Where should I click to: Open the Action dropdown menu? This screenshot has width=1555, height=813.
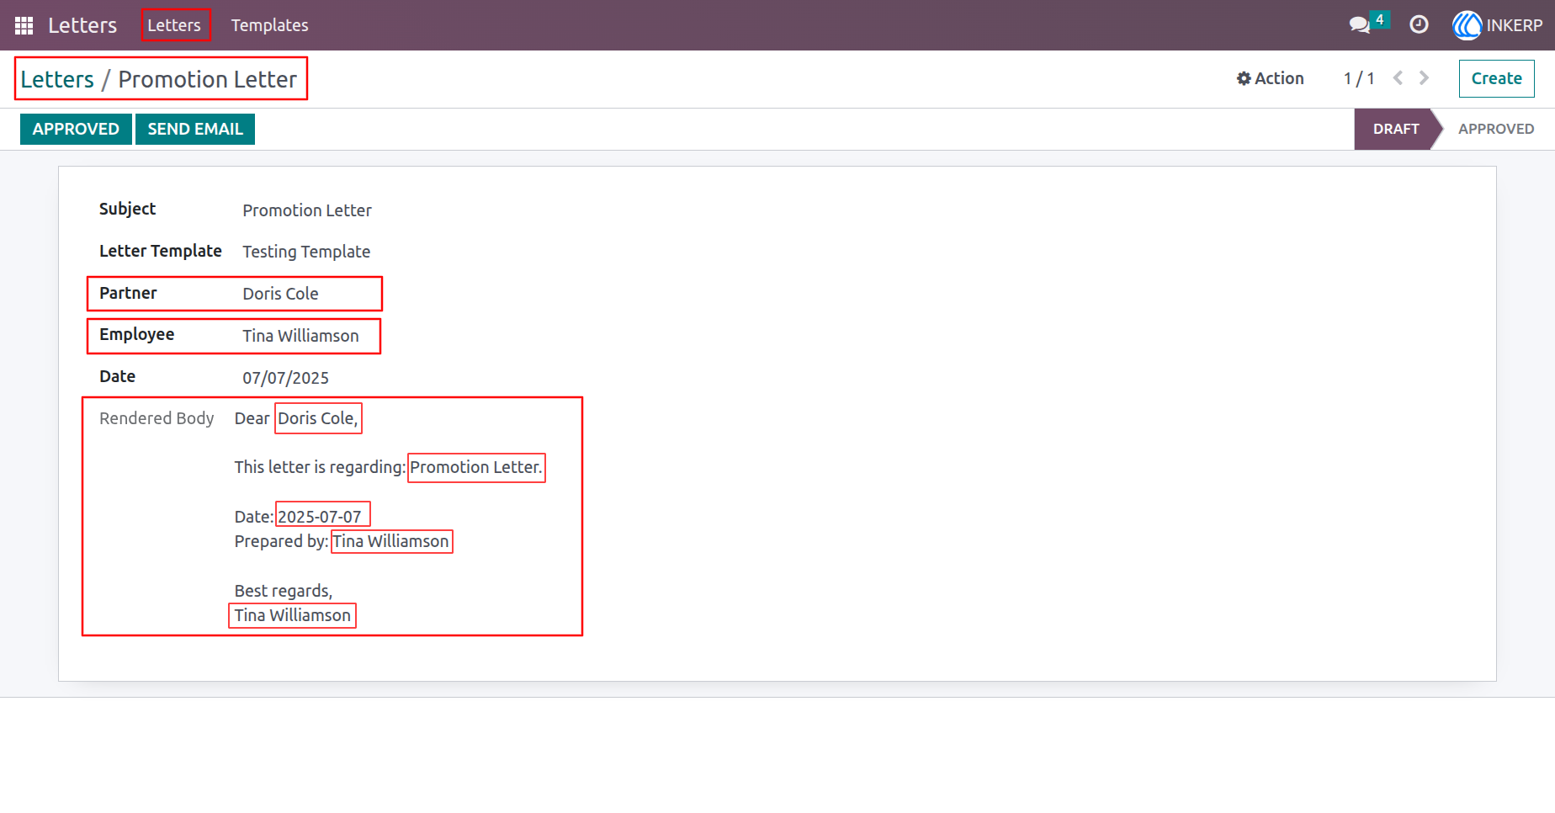[1270, 78]
